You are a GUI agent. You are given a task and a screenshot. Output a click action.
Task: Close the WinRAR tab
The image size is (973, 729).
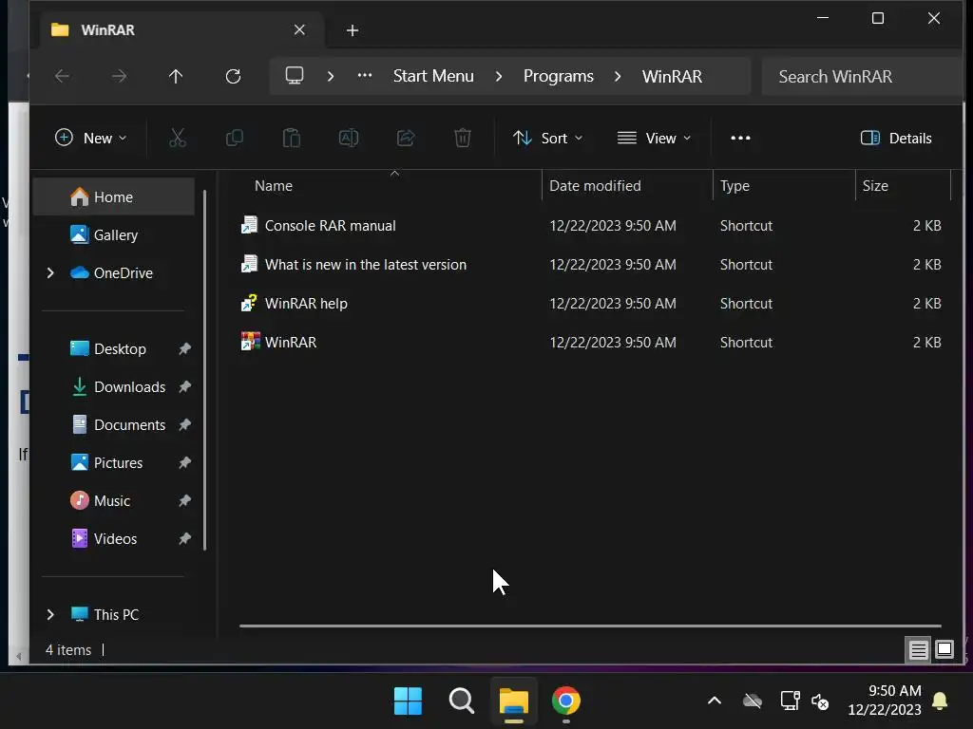299,29
